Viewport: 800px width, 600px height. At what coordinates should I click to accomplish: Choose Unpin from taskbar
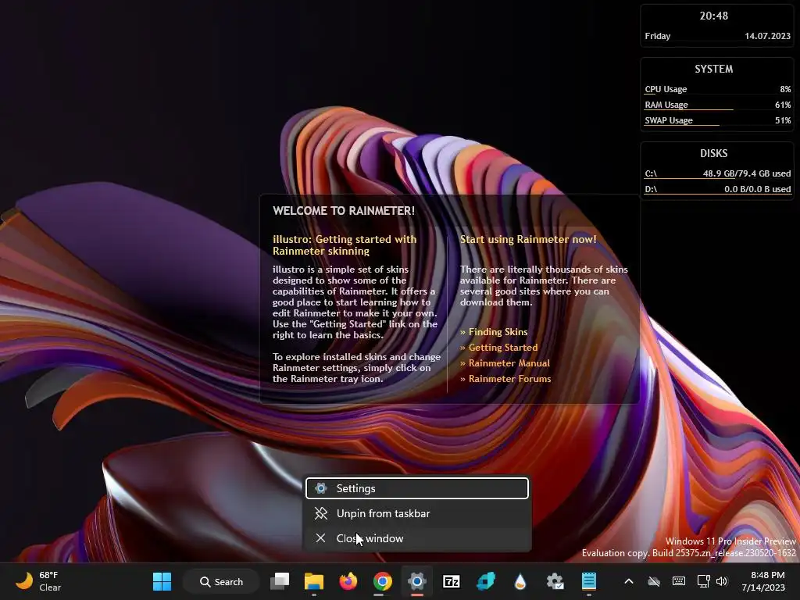pos(417,513)
